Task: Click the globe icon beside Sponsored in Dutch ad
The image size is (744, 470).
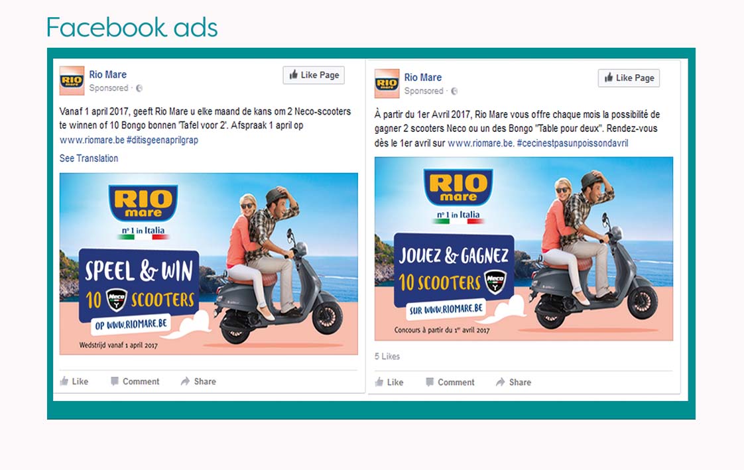Action: (139, 88)
